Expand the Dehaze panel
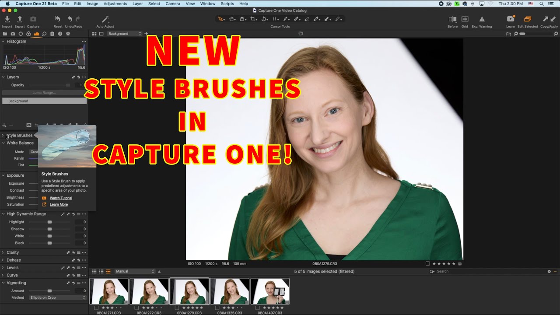The width and height of the screenshot is (560, 315). [x=3, y=260]
